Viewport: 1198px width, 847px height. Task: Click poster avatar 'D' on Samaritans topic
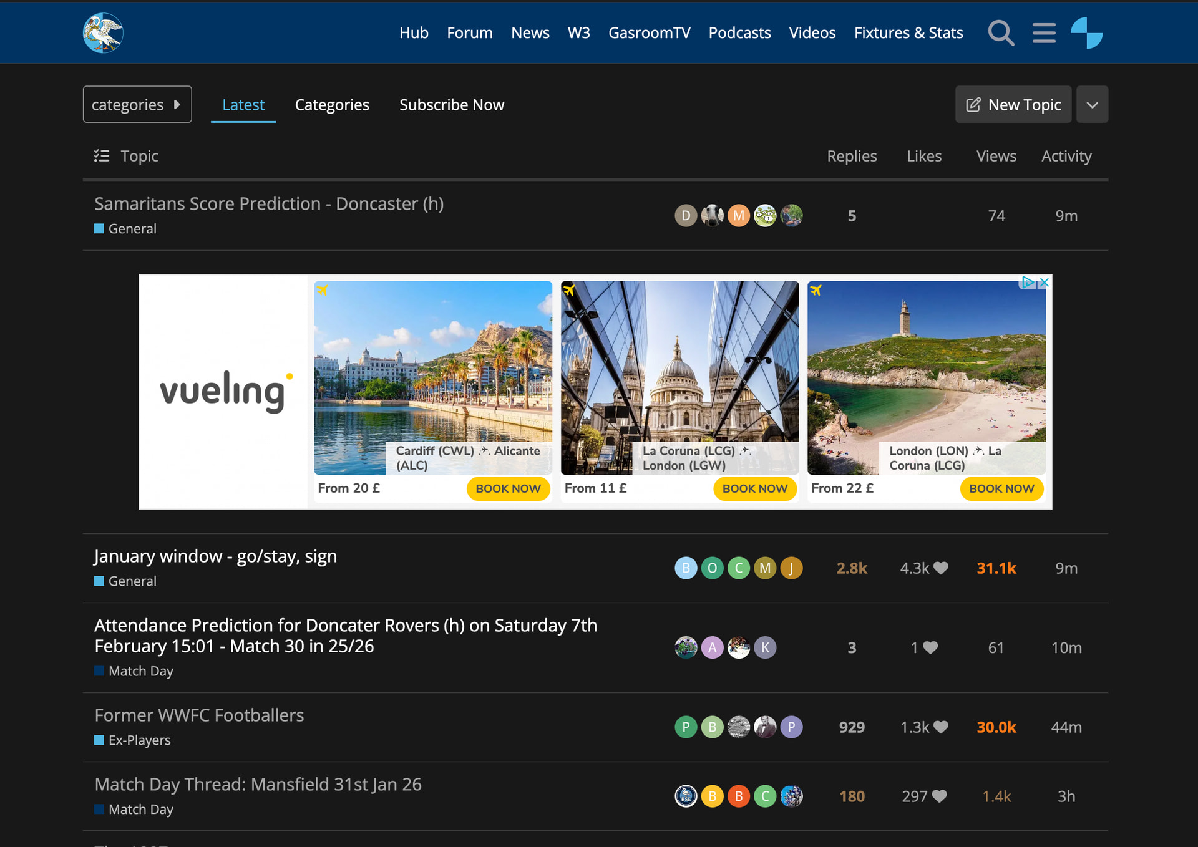coord(686,216)
